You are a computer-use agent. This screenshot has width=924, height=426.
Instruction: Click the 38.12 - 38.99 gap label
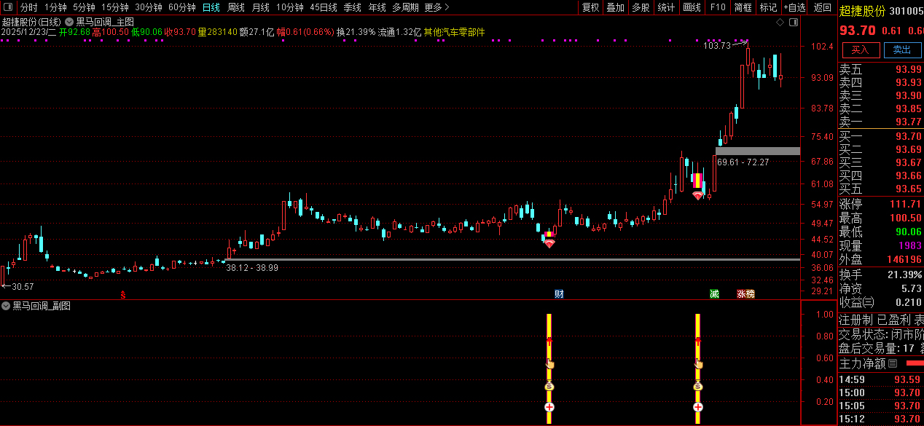pos(252,268)
